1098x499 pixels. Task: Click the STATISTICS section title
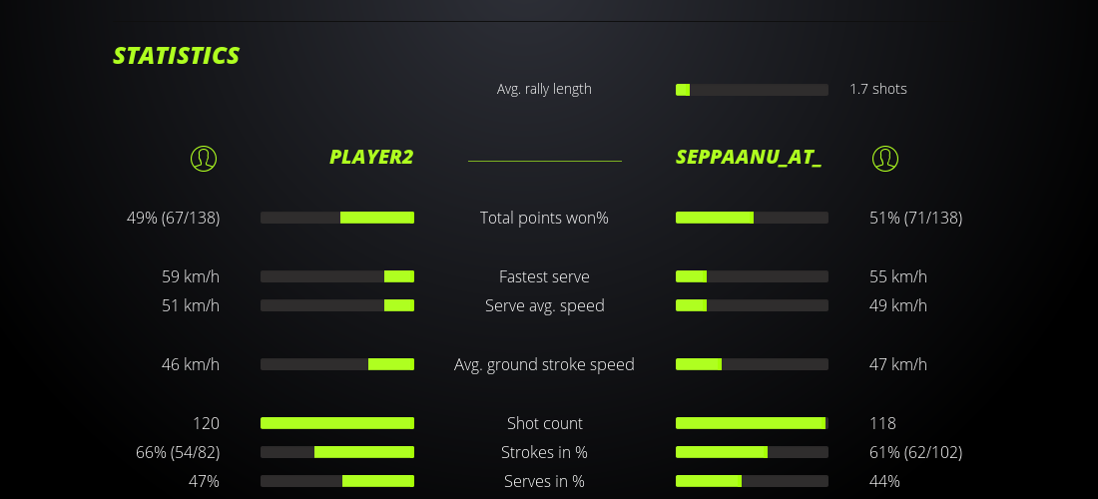[x=177, y=56]
